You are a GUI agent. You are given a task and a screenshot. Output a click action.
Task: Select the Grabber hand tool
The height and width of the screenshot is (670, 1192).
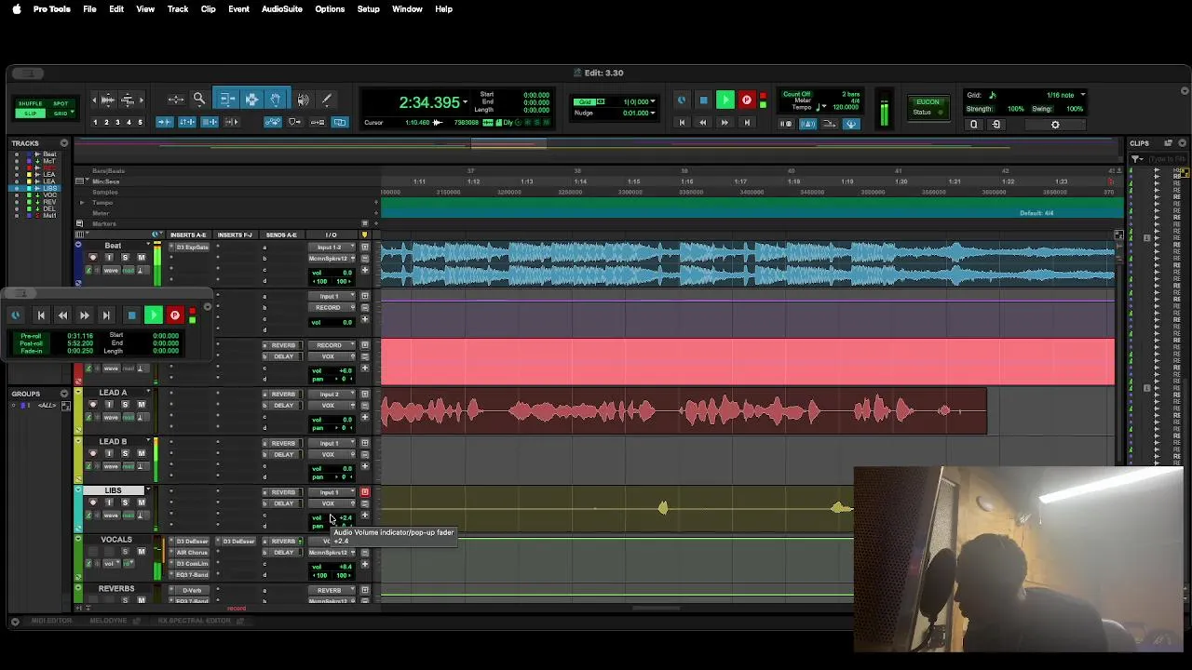click(x=275, y=99)
